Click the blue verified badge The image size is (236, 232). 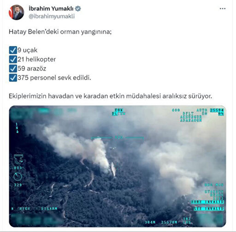pos(78,9)
